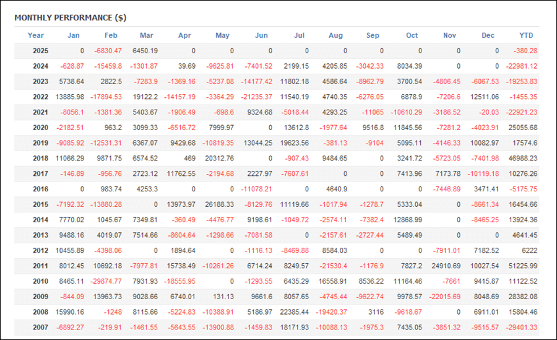Click the 2018 May value 20312.76
Screen dimensions: 557x340
click(219, 159)
